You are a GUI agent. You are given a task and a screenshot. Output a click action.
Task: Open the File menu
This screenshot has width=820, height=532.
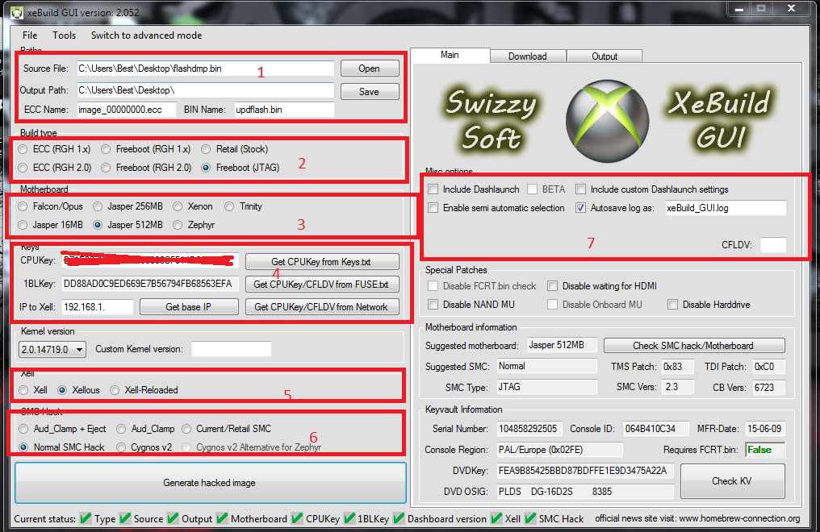tap(30, 35)
